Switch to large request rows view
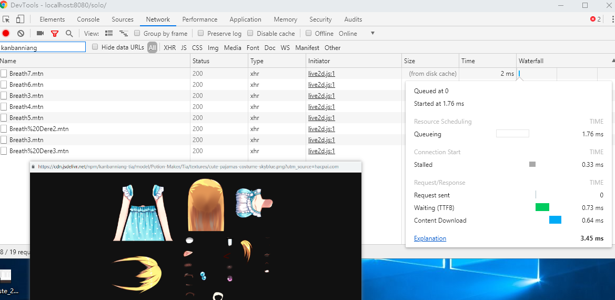 [x=109, y=33]
